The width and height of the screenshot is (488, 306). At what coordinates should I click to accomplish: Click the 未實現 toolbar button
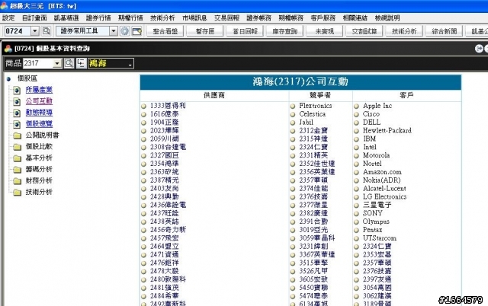point(325,31)
